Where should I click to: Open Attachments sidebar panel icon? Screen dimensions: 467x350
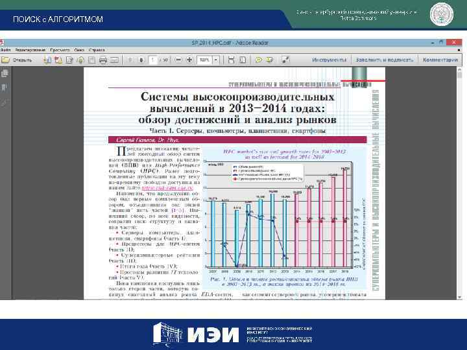point(5,102)
